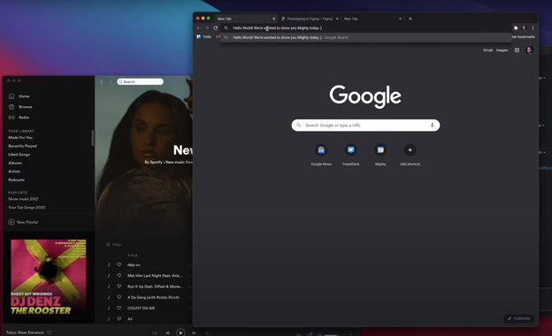Viewport: 552px width, 336px height.
Task: Click the Gmail link
Action: pos(487,50)
